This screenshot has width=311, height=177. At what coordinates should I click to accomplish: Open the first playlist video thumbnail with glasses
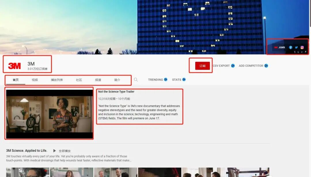click(x=28, y=172)
